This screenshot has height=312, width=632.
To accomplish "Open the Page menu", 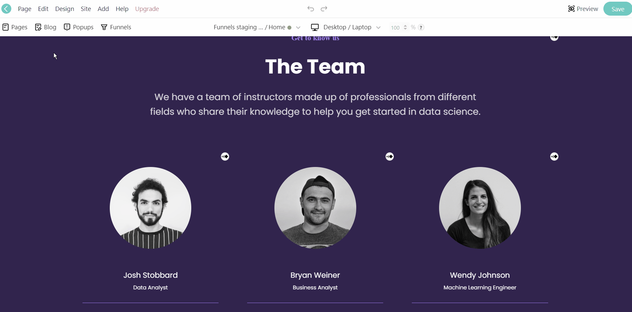I will pos(25,9).
